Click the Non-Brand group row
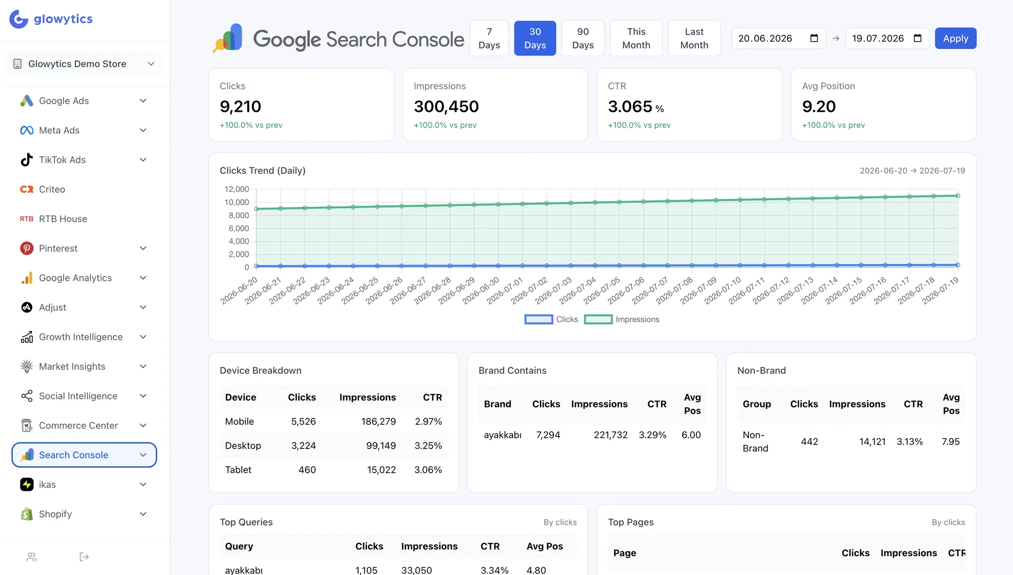This screenshot has width=1013, height=575. (851, 442)
